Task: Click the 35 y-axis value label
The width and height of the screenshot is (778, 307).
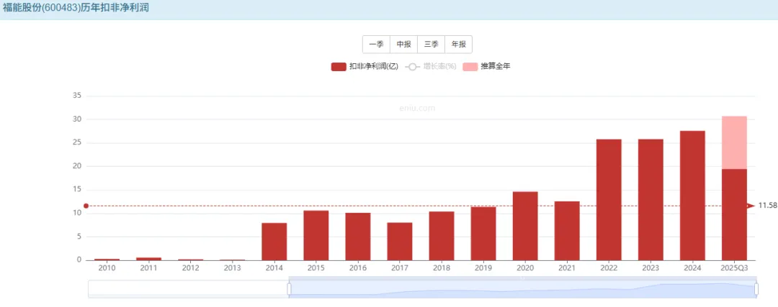Action: 76,96
